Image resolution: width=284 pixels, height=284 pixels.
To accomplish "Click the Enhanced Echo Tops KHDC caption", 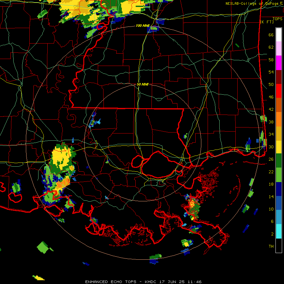I will tap(143, 282).
